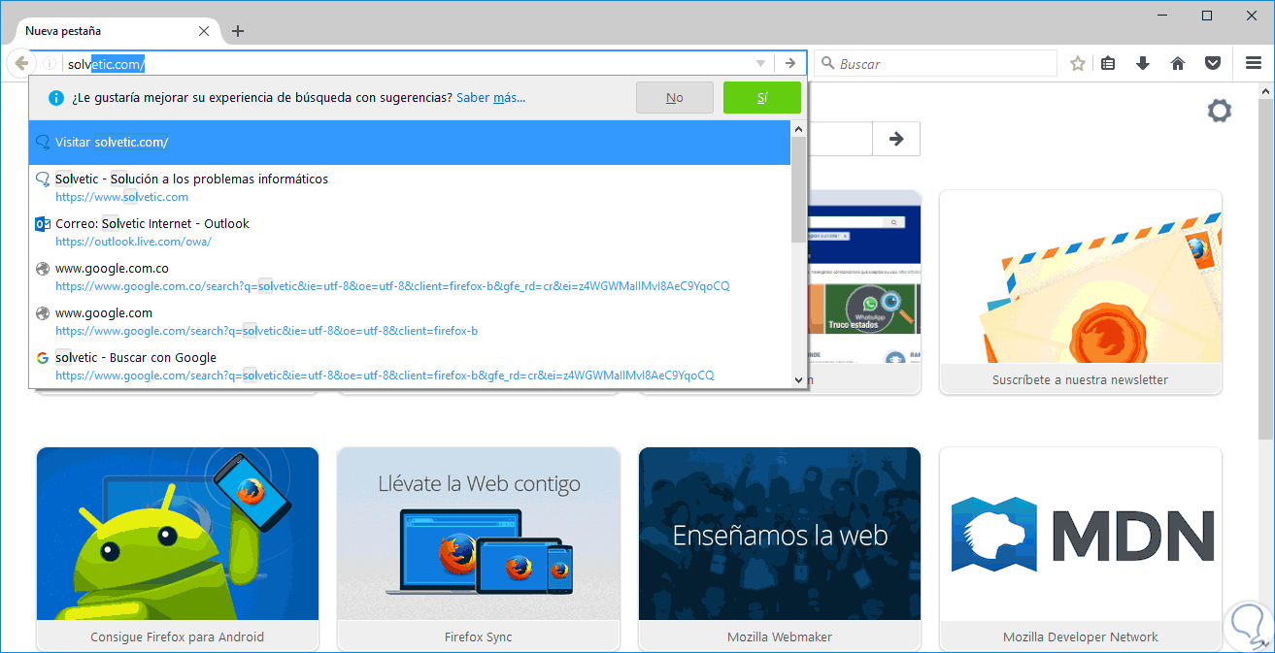This screenshot has width=1275, height=653.
Task: Click the back navigation arrow
Action: pos(21,63)
